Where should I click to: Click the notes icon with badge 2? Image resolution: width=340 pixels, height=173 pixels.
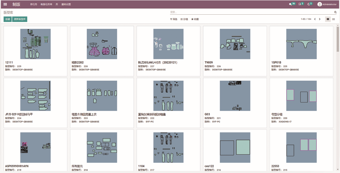point(300,4)
